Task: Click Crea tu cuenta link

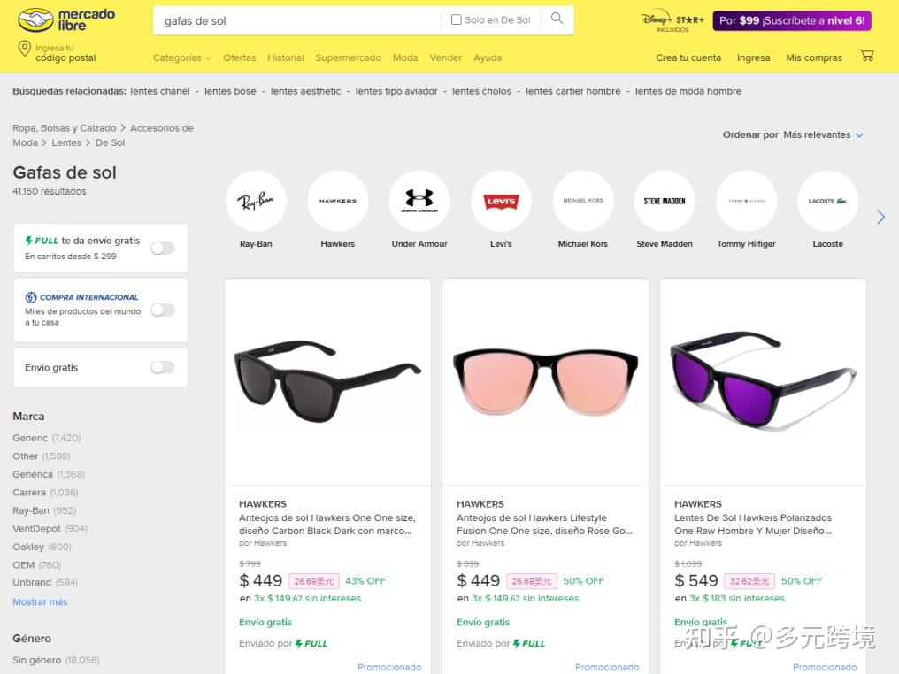Action: pos(688,57)
